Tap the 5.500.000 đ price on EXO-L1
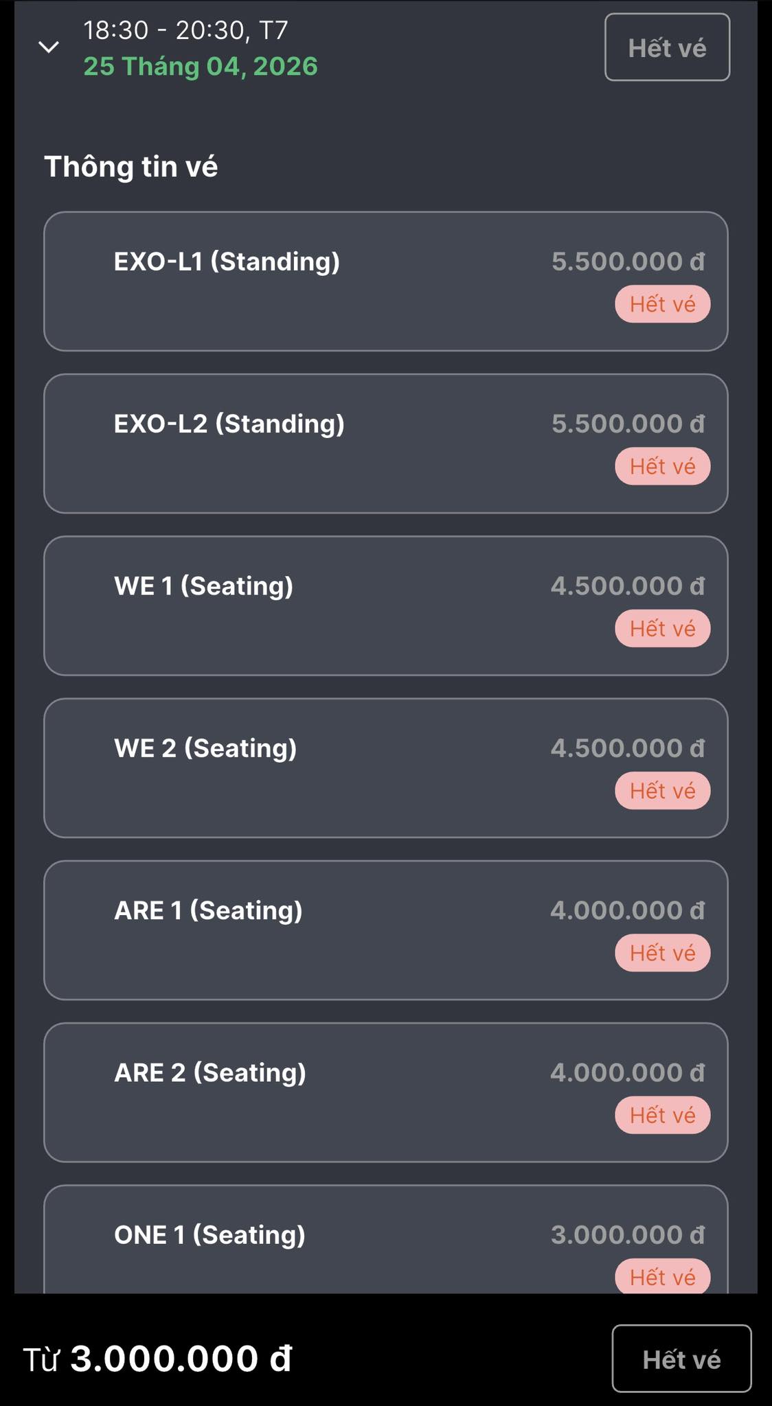This screenshot has width=772, height=1406. click(x=628, y=262)
